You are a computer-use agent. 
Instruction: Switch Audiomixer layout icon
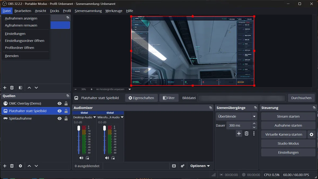click(174, 166)
